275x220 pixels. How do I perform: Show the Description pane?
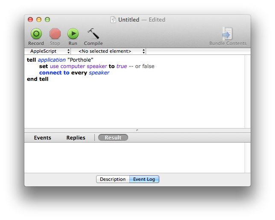click(113, 179)
